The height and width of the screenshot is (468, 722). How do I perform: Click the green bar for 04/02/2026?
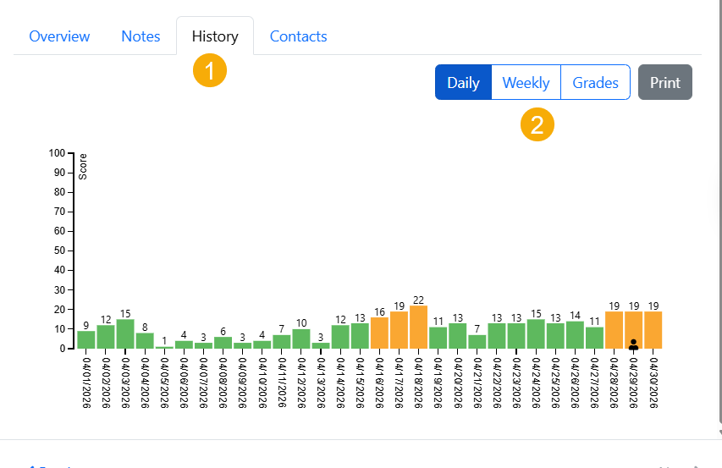coord(106,337)
